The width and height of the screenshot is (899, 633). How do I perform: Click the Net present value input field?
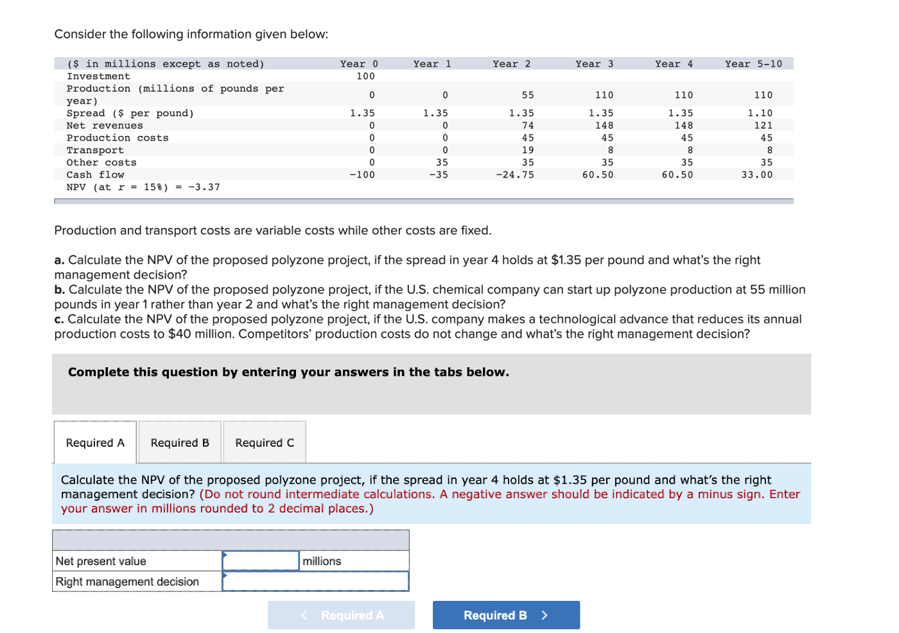click(x=261, y=560)
